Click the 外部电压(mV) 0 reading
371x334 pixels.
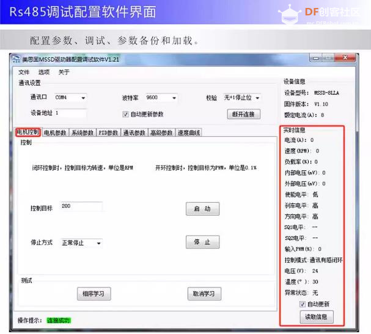pos(305,184)
